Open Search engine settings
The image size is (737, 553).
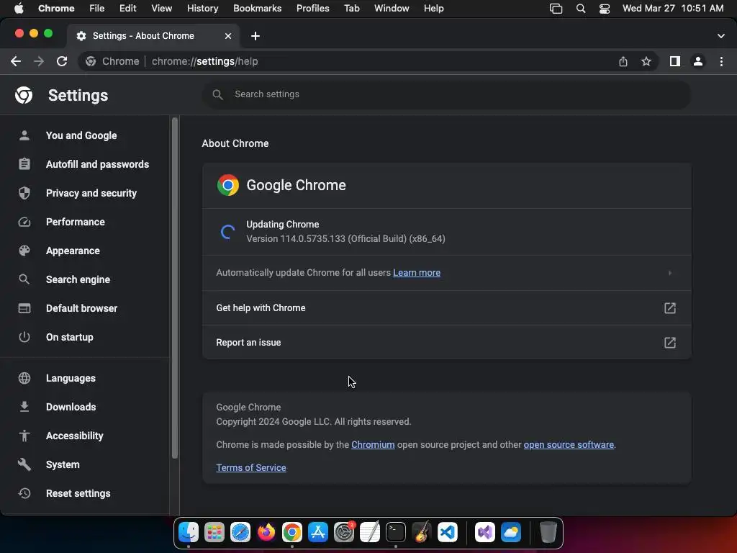78,279
